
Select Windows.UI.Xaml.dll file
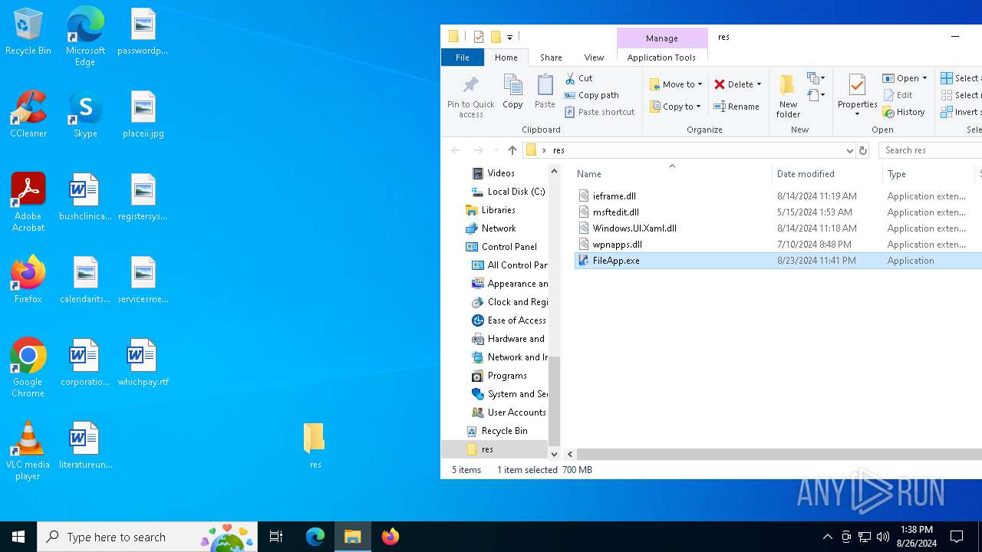point(634,228)
